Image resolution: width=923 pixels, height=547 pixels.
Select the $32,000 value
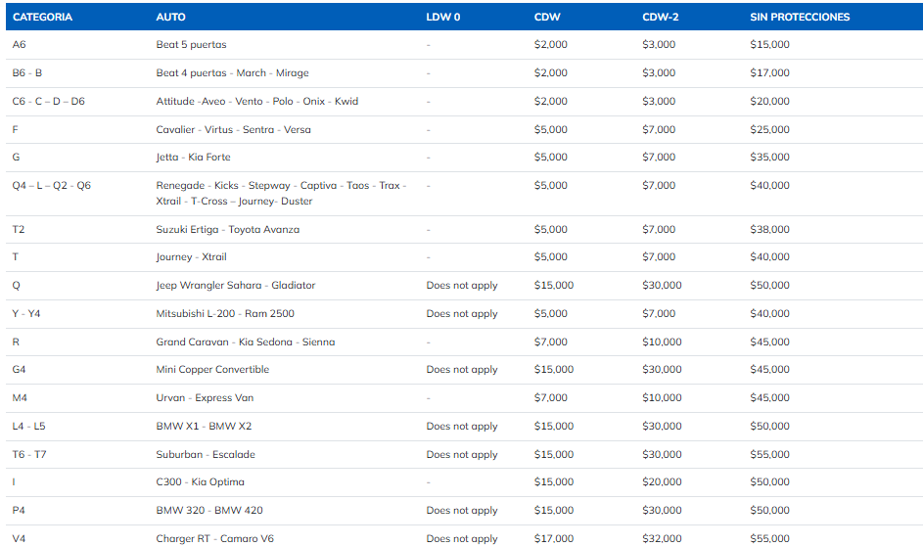pyautogui.click(x=663, y=539)
